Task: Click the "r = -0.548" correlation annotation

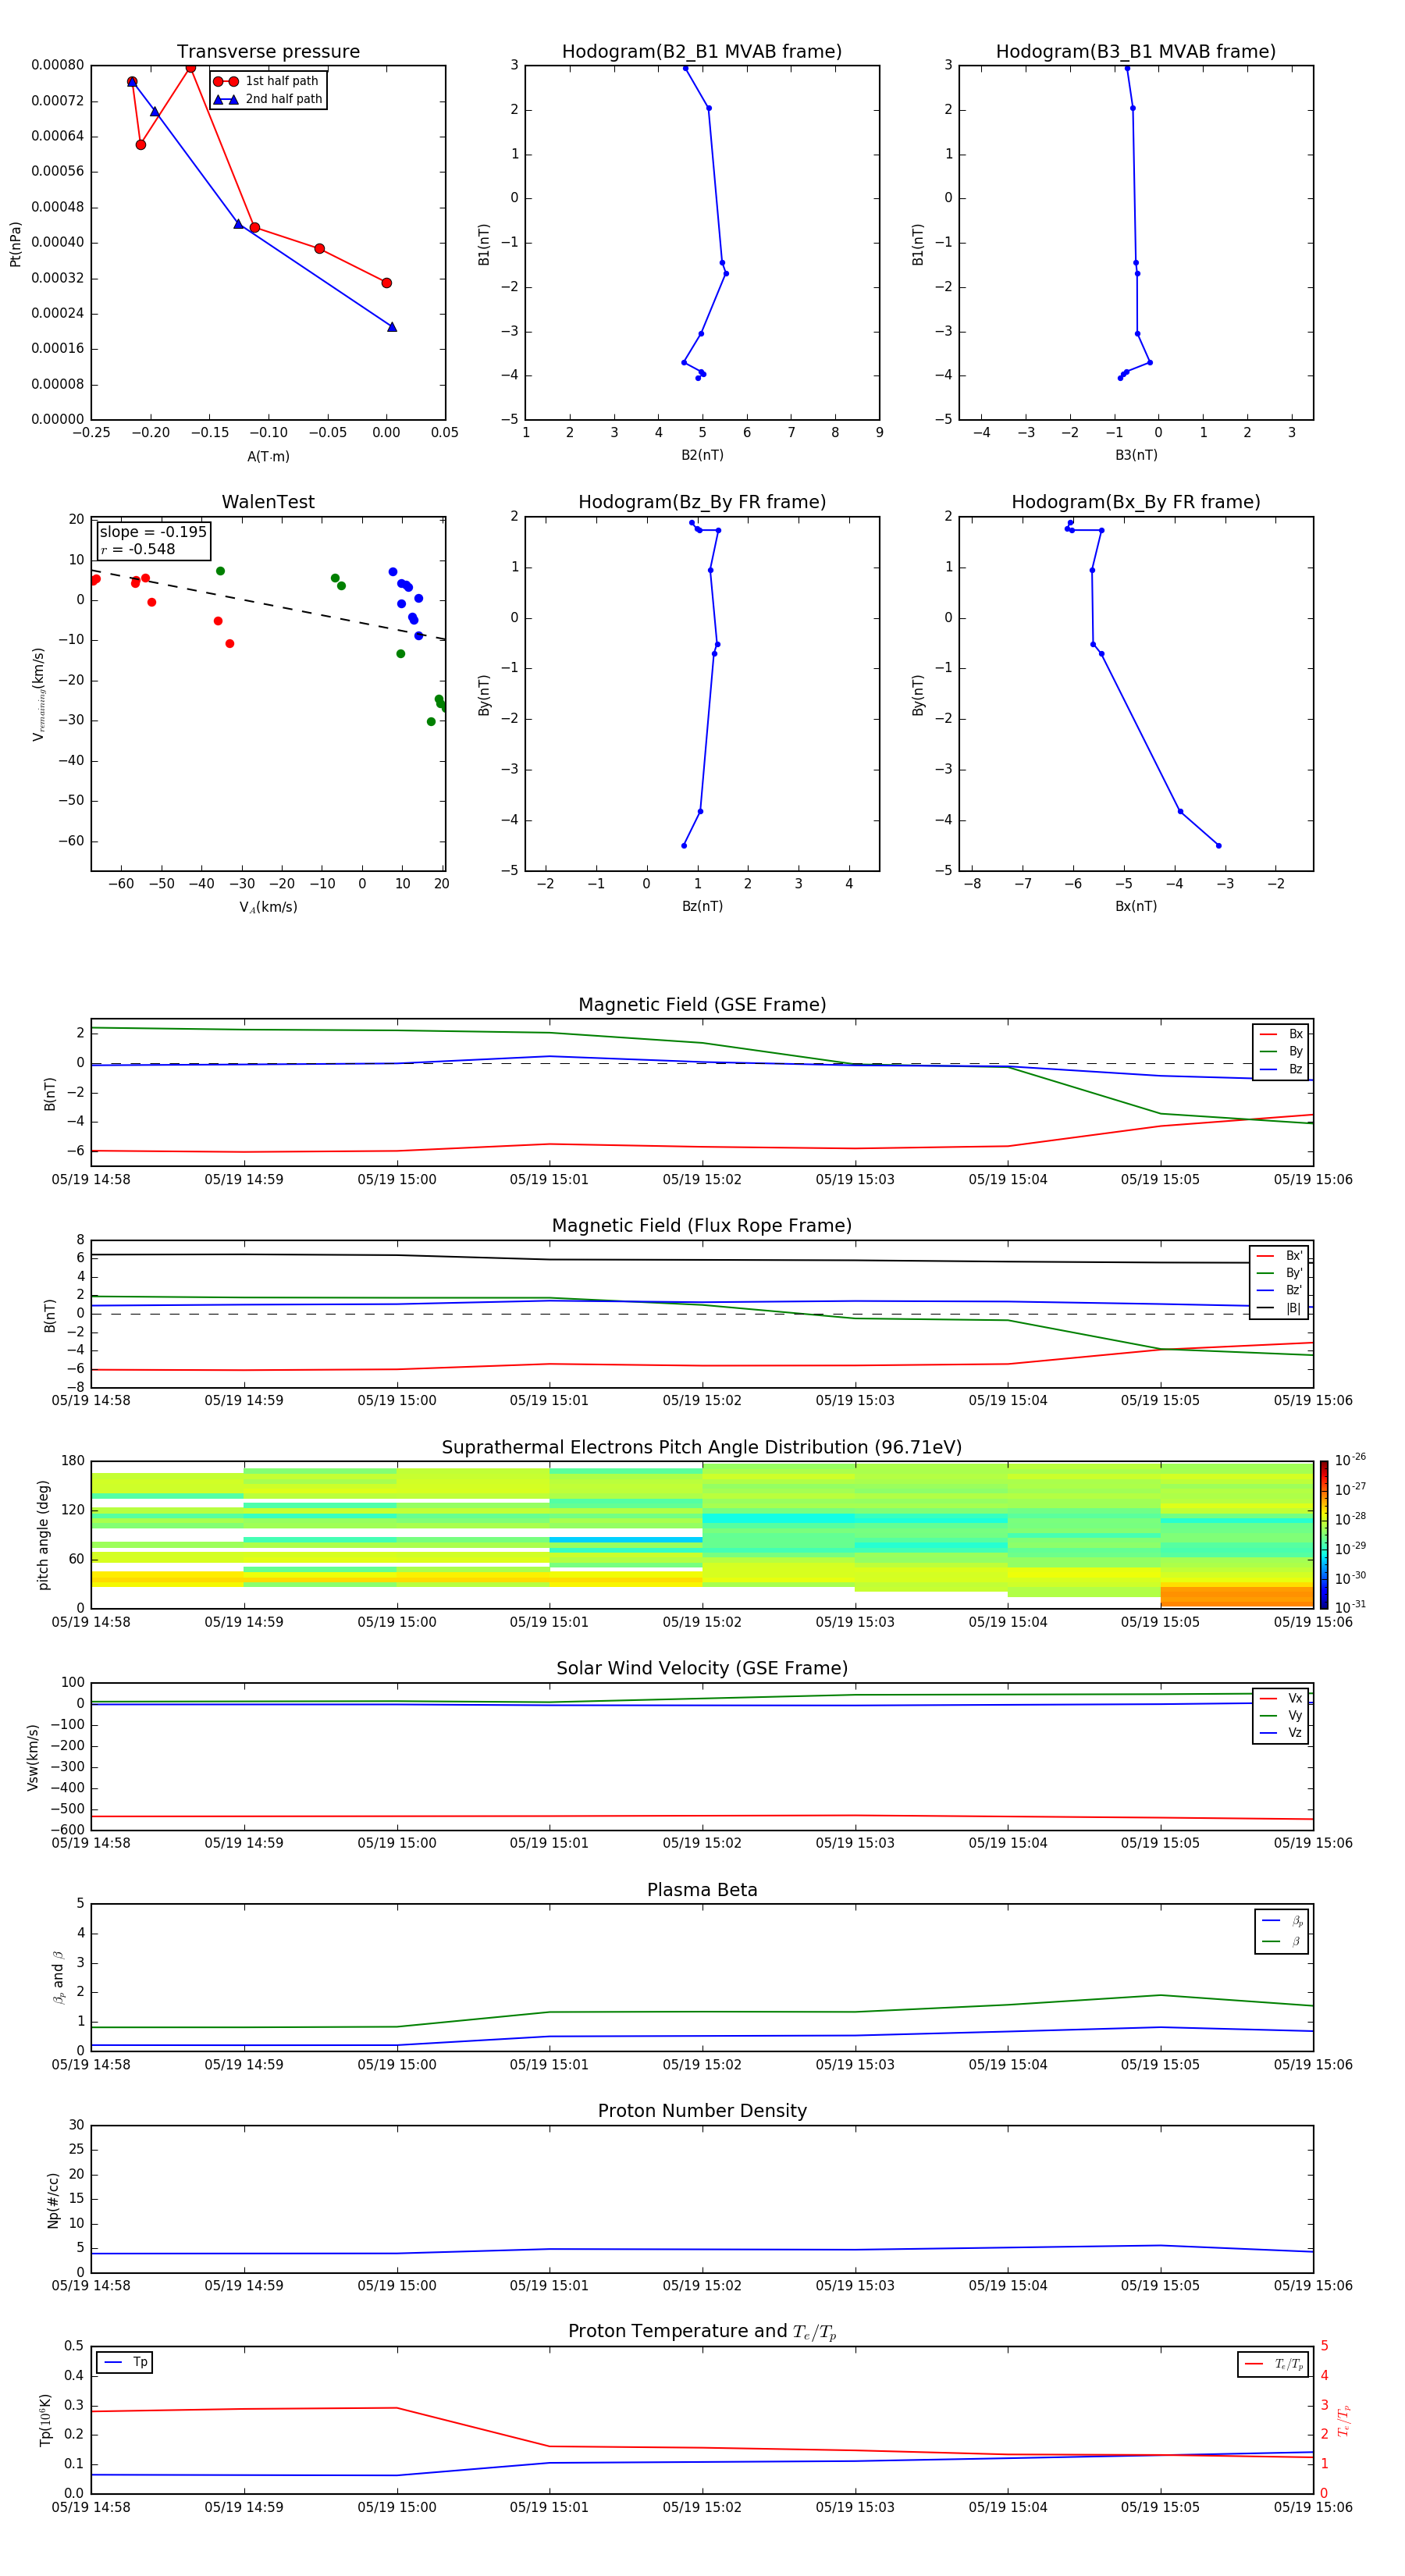Action: click(138, 549)
